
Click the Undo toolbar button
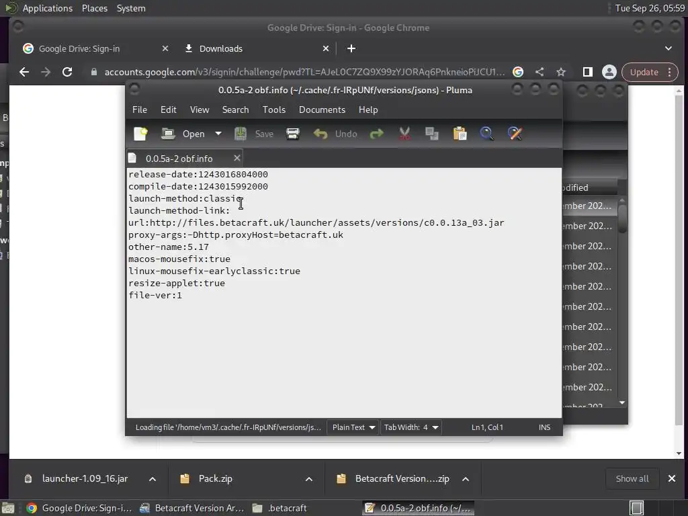(335, 134)
